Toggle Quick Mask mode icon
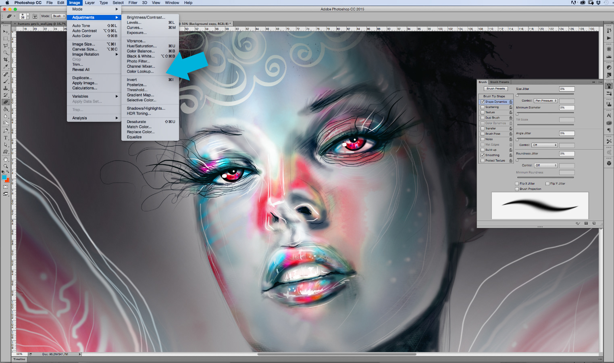614x363 pixels. (x=6, y=187)
